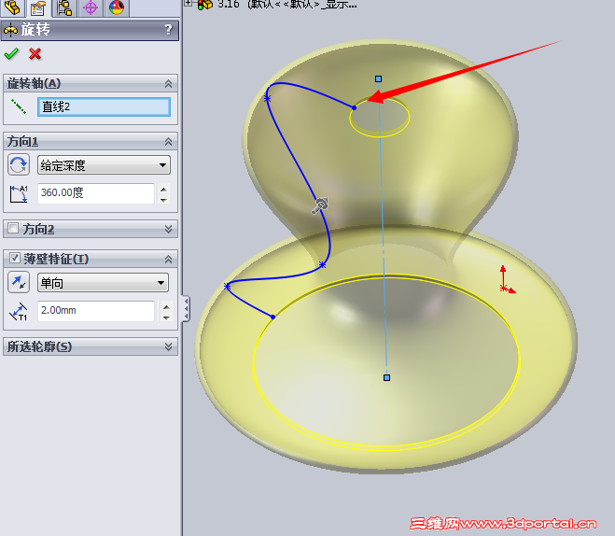Image resolution: width=615 pixels, height=536 pixels.
Task: Open the 给定深度 end condition dropdown
Action: tap(104, 165)
